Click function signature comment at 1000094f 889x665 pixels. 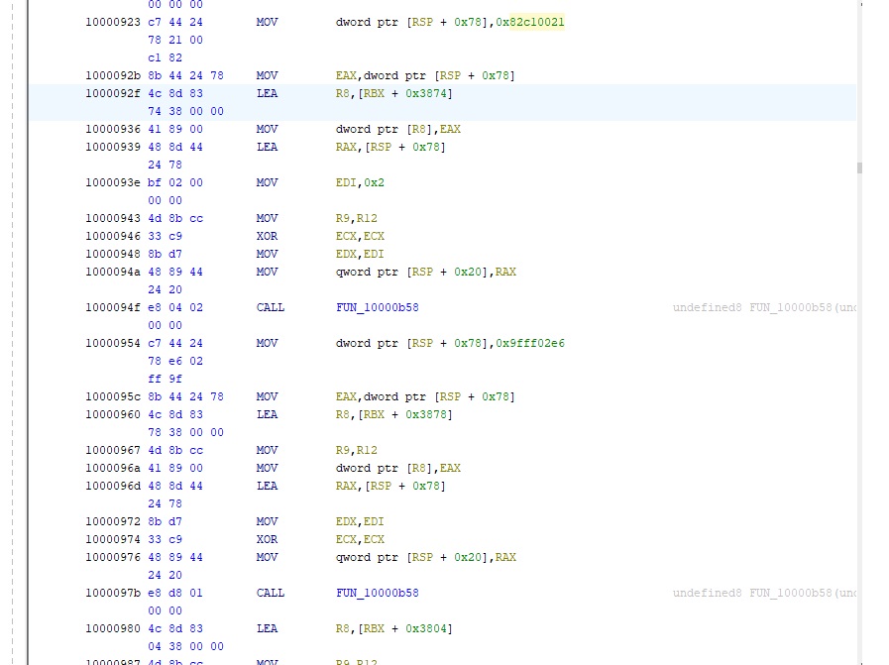click(764, 307)
